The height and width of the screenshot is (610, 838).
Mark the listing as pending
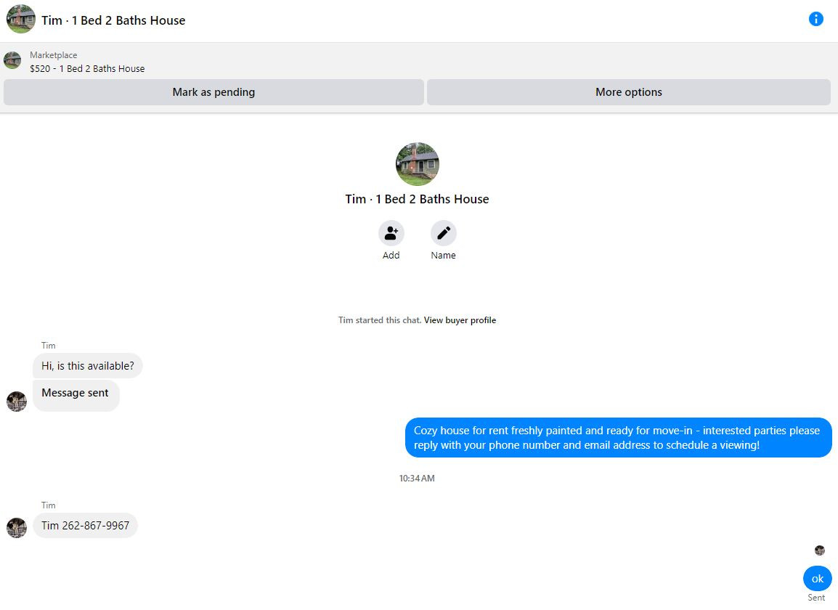tap(213, 92)
